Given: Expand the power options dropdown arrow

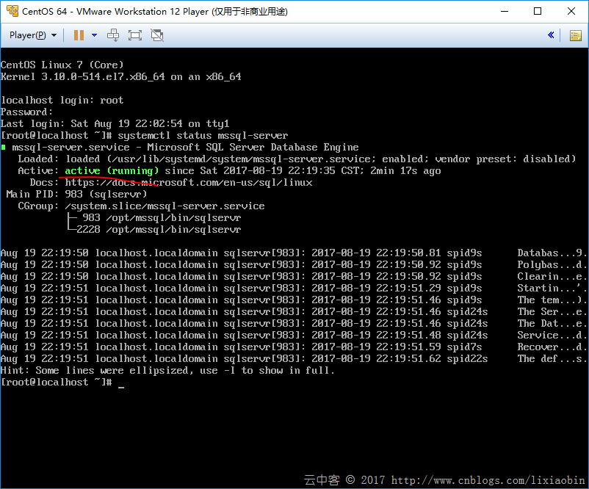Looking at the screenshot, I should pos(94,35).
